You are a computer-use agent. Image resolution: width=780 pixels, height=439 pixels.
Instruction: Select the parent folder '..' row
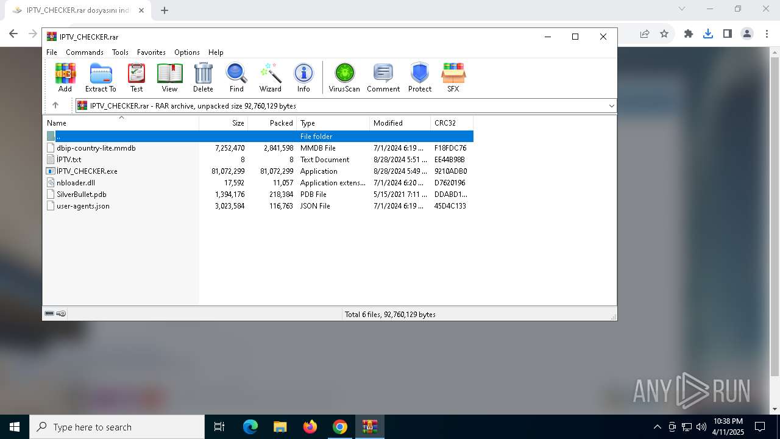pyautogui.click(x=259, y=136)
